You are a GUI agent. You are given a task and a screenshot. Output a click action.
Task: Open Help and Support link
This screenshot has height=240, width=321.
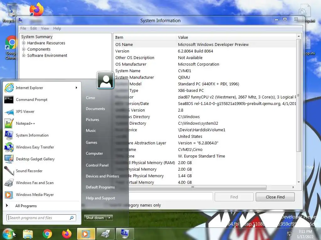point(100,198)
